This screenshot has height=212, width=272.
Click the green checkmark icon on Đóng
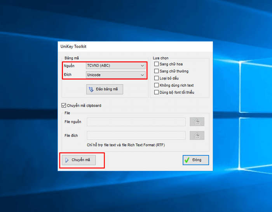(187, 160)
